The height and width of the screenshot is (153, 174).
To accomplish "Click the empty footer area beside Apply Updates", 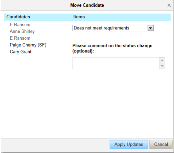I will click(x=55, y=145).
